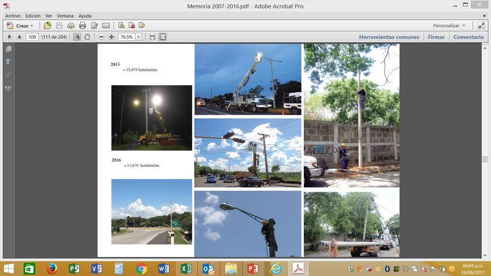Open the zoom percentage dropdown
Image resolution: width=491 pixels, height=276 pixels.
[139, 37]
